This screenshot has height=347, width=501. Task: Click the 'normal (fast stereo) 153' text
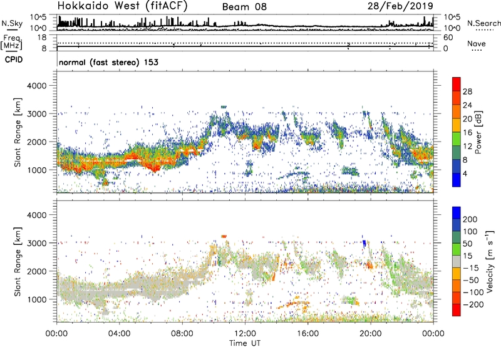(108, 62)
